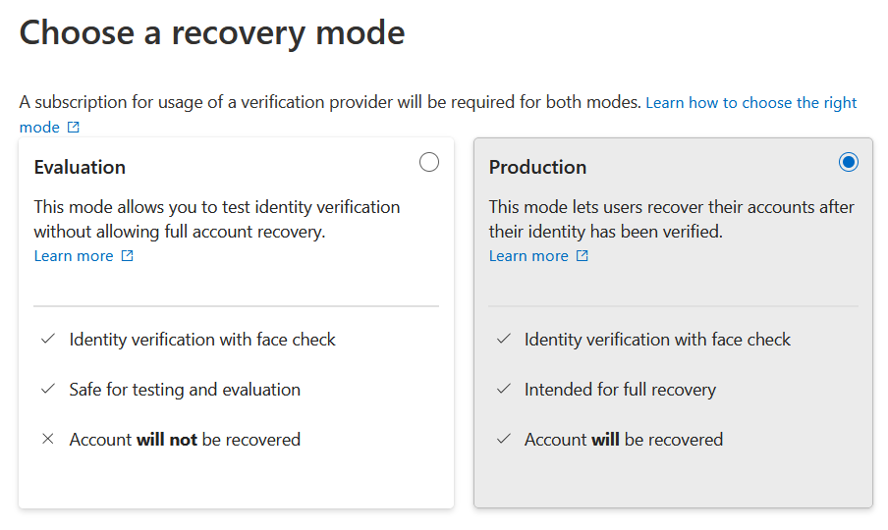
Task: Select the Production radio button
Action: click(x=849, y=162)
